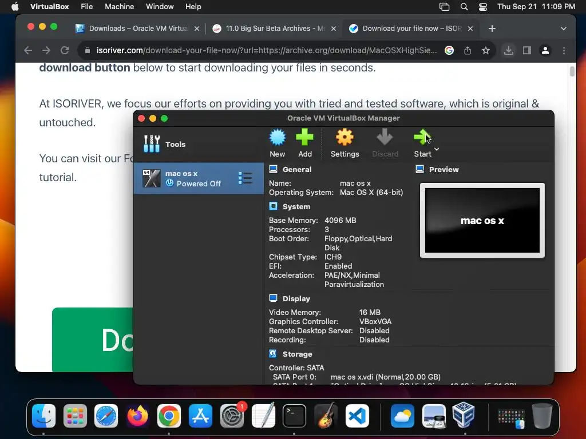This screenshot has height=439, width=586.
Task: Click the green Download button in Chrome
Action: click(93, 340)
